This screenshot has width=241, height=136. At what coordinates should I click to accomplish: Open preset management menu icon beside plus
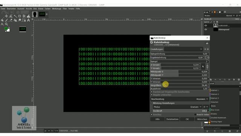click(208, 49)
